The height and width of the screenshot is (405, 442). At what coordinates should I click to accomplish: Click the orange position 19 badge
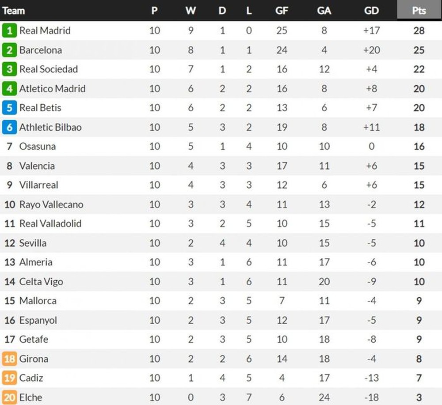[9, 378]
